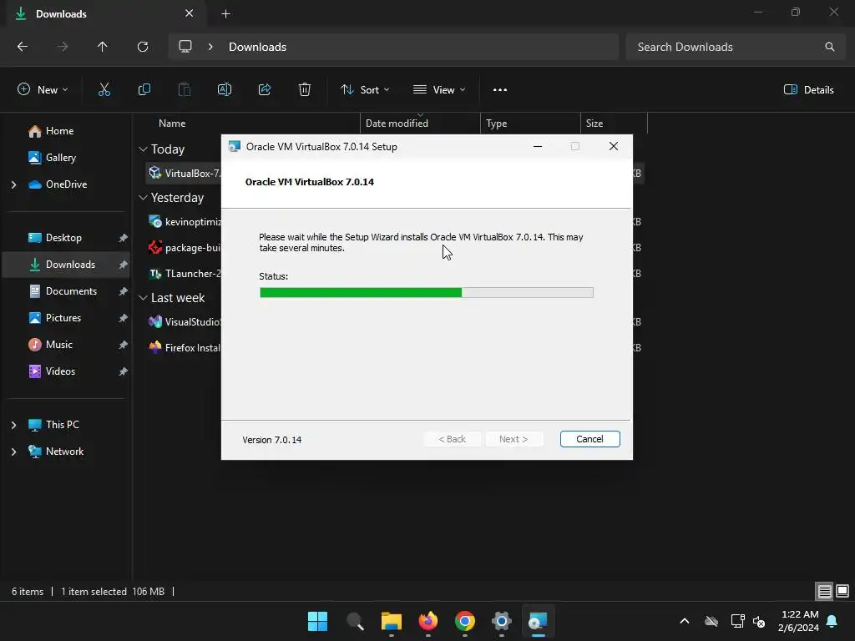Image resolution: width=855 pixels, height=641 pixels.
Task: Expand OneDrive in navigation pane
Action: [x=13, y=184]
